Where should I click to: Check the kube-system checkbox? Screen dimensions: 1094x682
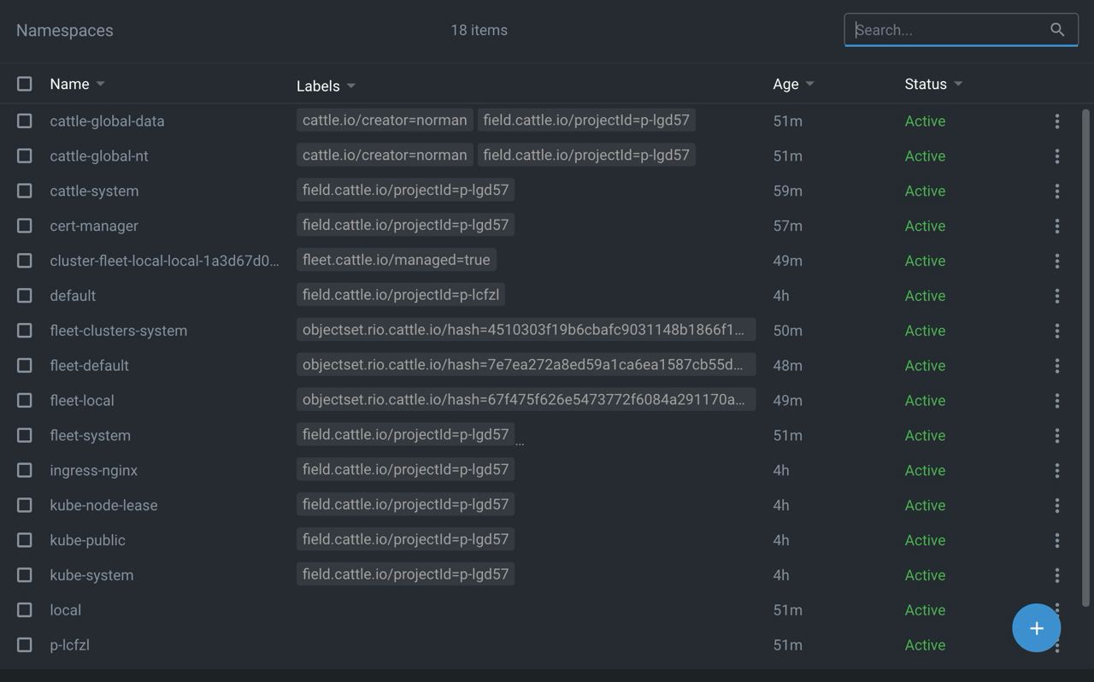pos(25,576)
